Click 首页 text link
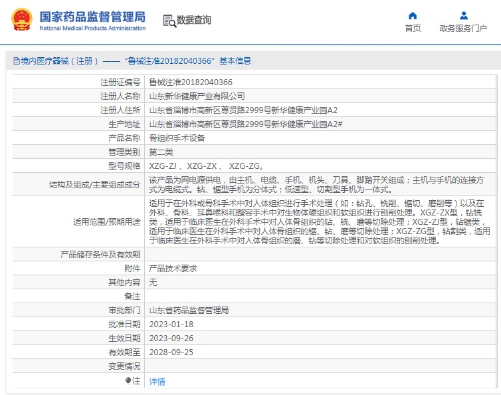501x395 pixels. (x=413, y=29)
